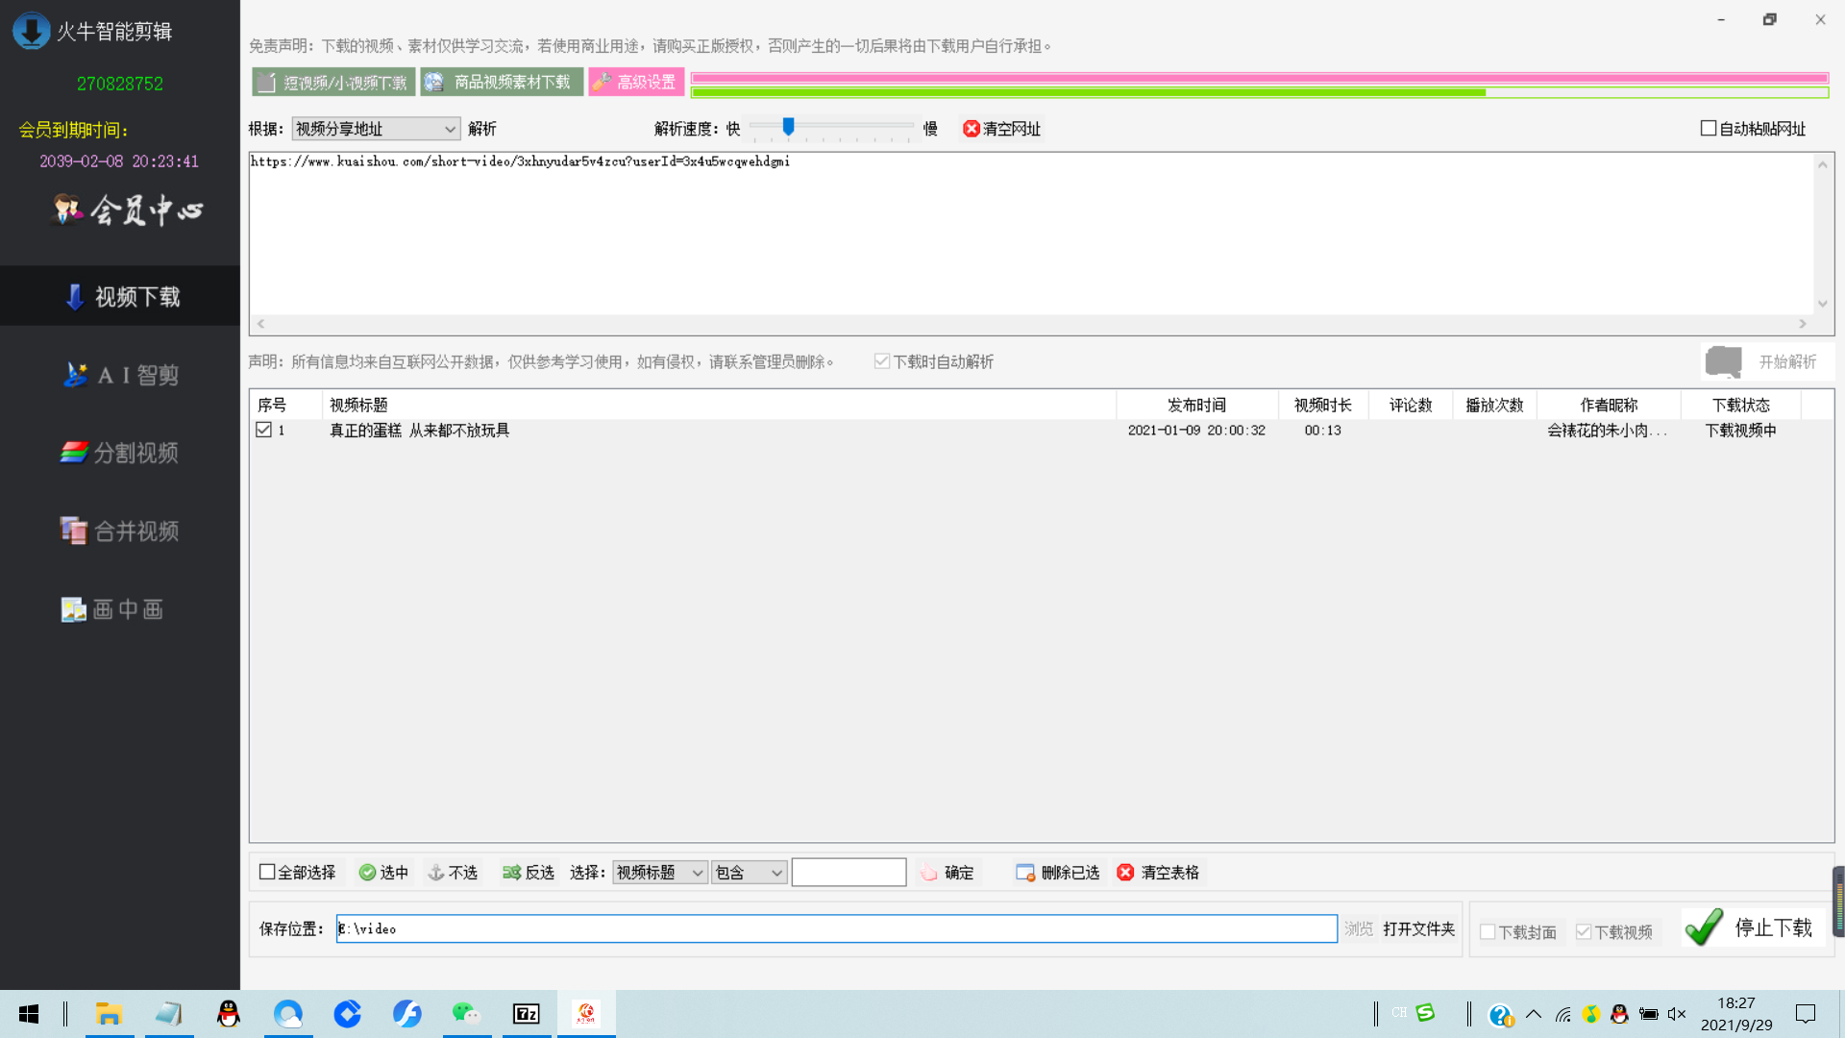This screenshot has height=1038, width=1845.
Task: Click the 开始解析 button
Action: [x=1766, y=362]
